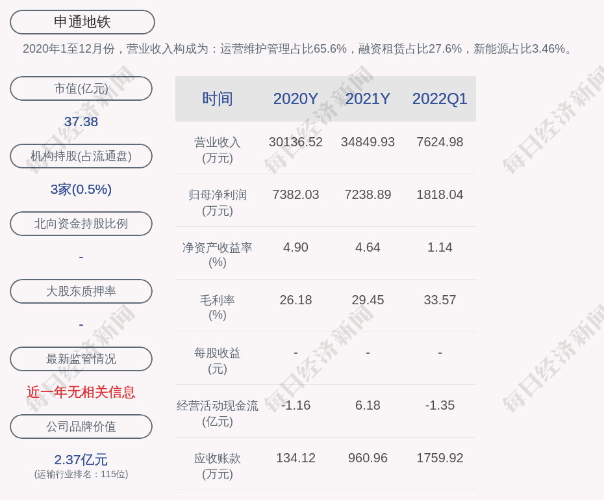Click the dash under 大股东质押率

click(81, 324)
